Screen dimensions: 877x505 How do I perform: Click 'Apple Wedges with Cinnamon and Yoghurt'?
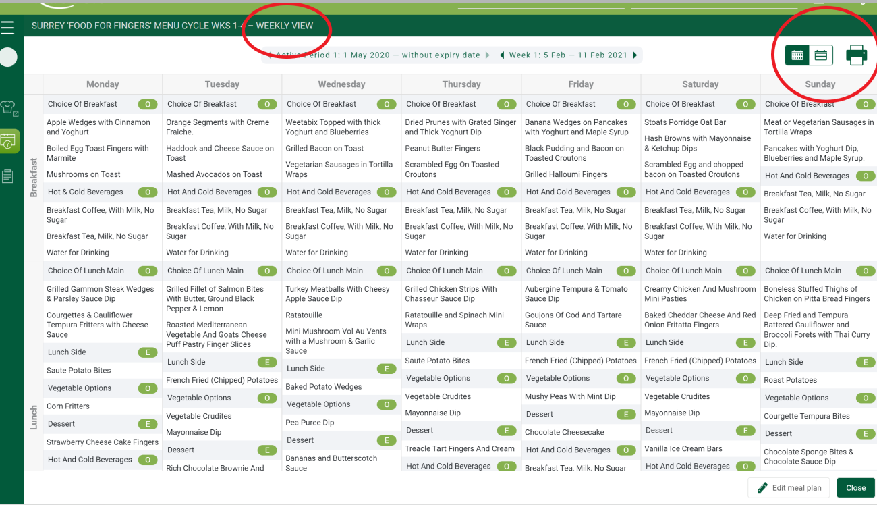pyautogui.click(x=98, y=127)
